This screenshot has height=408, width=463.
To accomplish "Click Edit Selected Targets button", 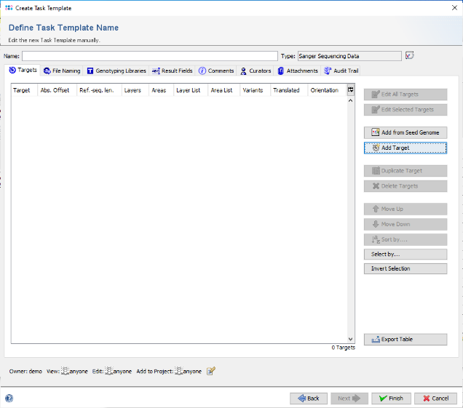I will pyautogui.click(x=405, y=110).
